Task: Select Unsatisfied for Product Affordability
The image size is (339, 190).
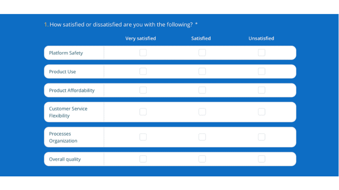Action: (261, 90)
